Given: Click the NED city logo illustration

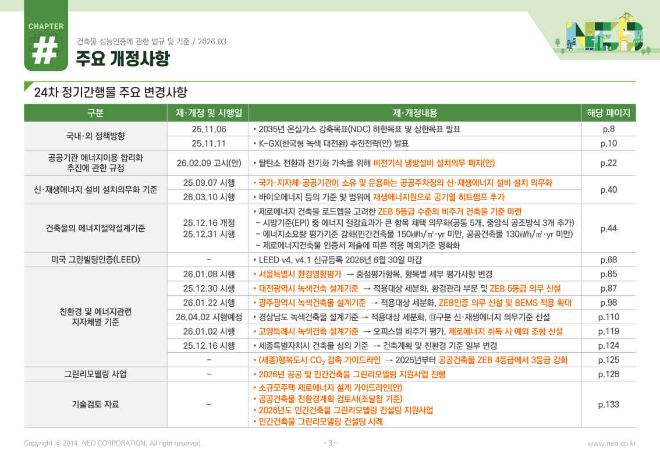Looking at the screenshot, I should point(604,36).
